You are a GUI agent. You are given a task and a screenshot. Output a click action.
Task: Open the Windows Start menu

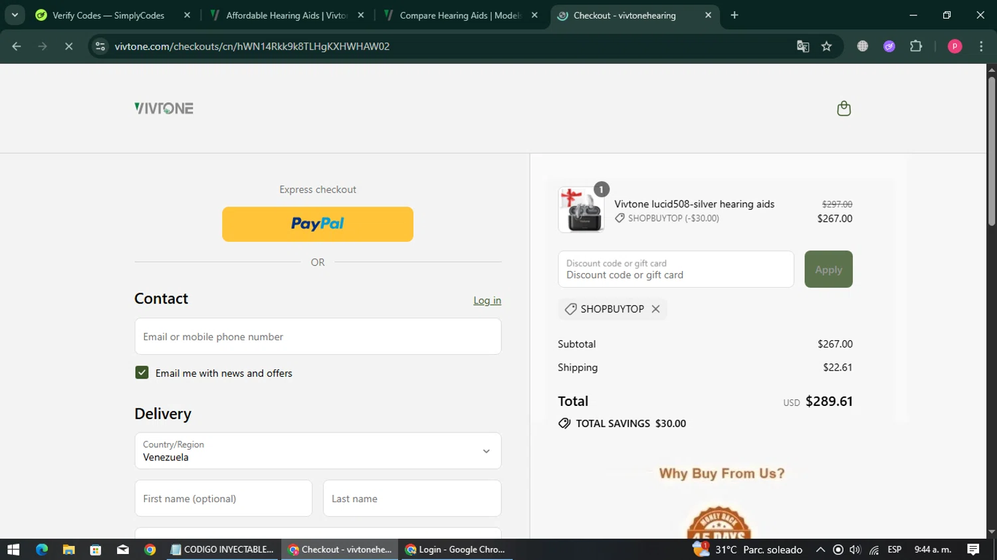[13, 549]
